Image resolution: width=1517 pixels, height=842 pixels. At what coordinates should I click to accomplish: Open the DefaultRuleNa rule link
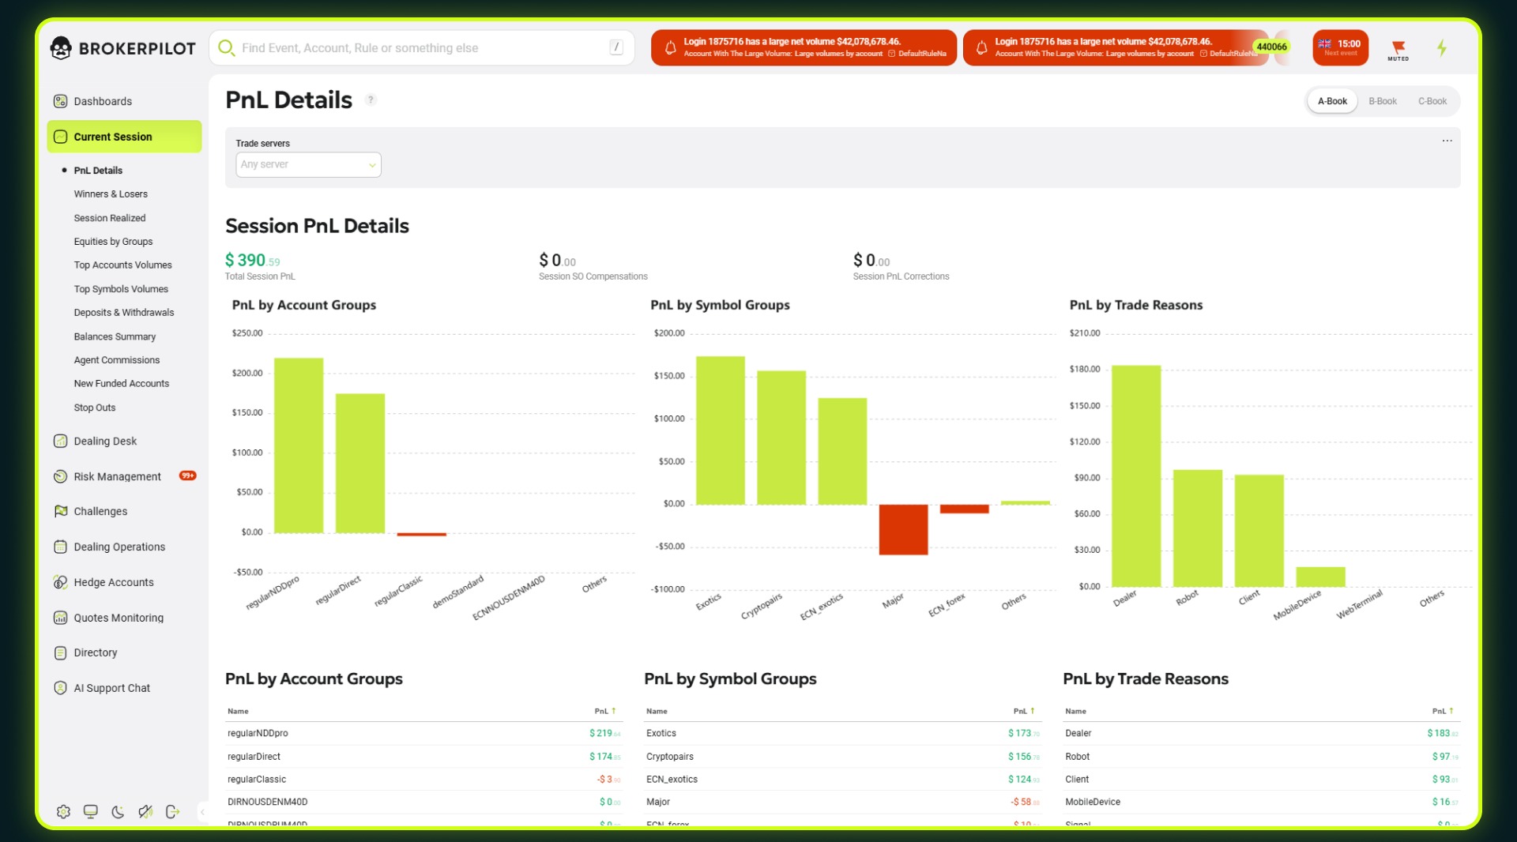pyautogui.click(x=920, y=54)
